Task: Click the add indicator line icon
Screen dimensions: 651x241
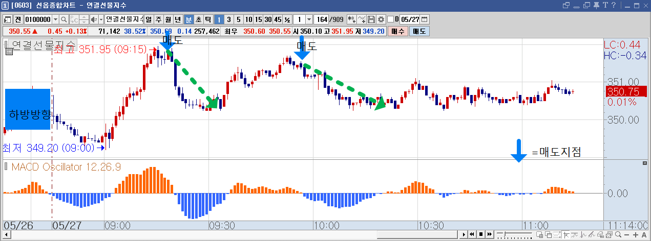Action: [362, 19]
